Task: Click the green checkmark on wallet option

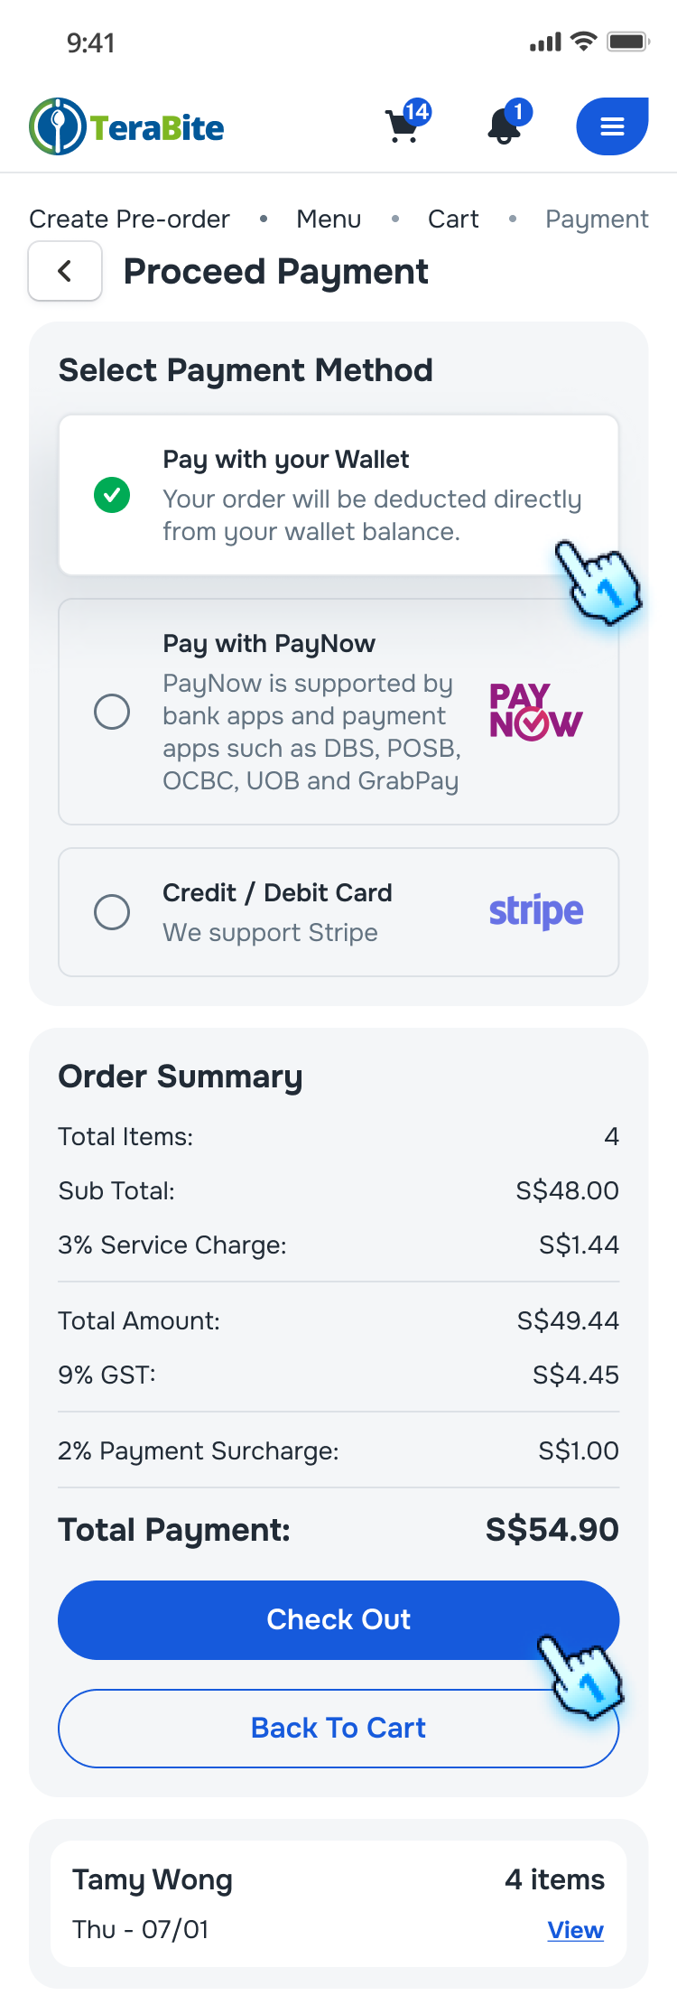Action: [x=112, y=495]
